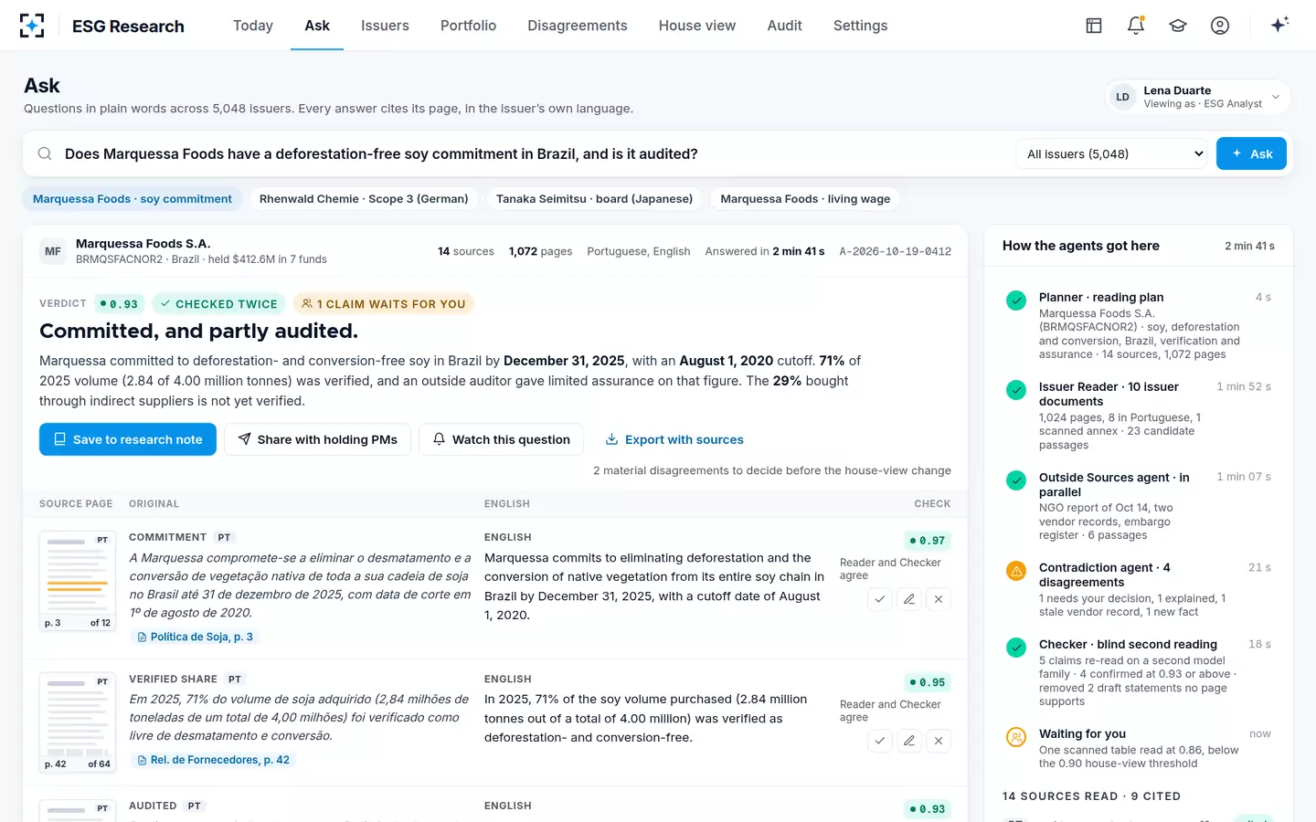Select the Marquessa Foods · living wage chip
This screenshot has height=822, width=1316.
pyautogui.click(x=805, y=199)
